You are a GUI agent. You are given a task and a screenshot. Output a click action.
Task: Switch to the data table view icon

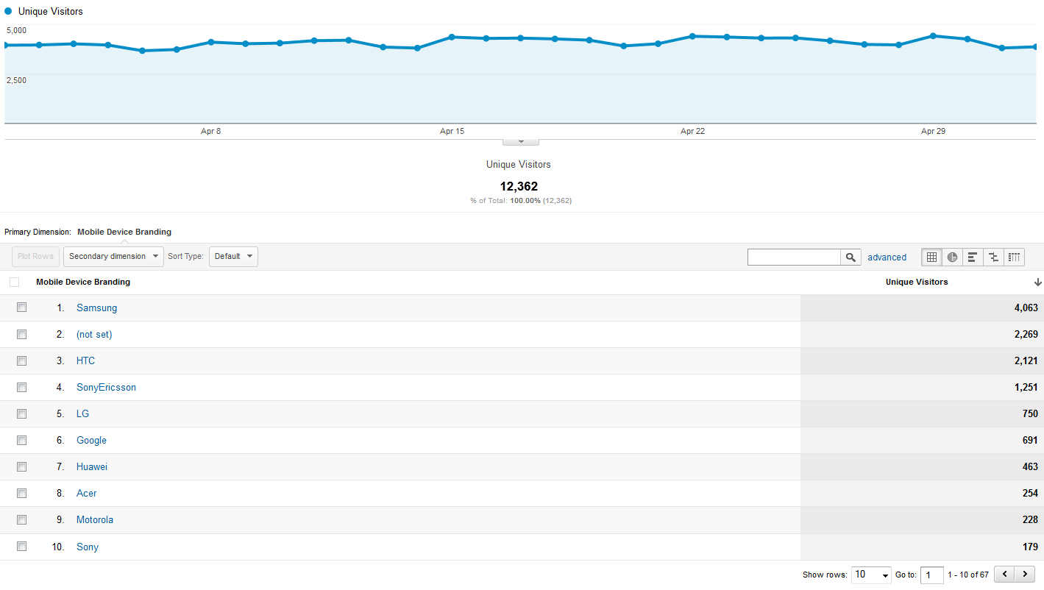tap(931, 257)
